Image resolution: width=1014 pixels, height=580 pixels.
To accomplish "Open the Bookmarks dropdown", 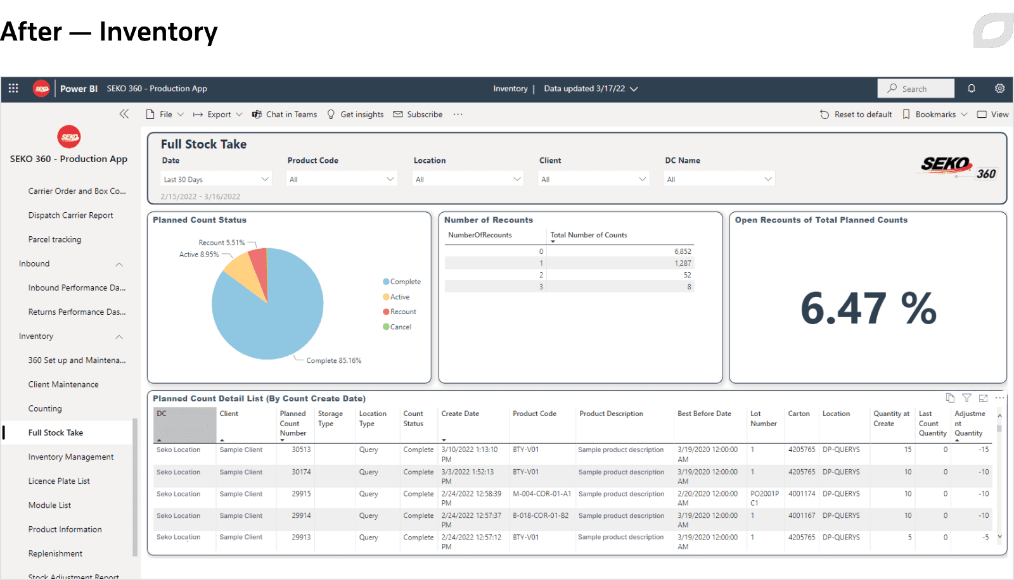I will pyautogui.click(x=935, y=115).
